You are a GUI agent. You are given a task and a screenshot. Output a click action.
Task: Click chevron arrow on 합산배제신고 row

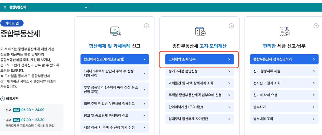click(x=144, y=59)
